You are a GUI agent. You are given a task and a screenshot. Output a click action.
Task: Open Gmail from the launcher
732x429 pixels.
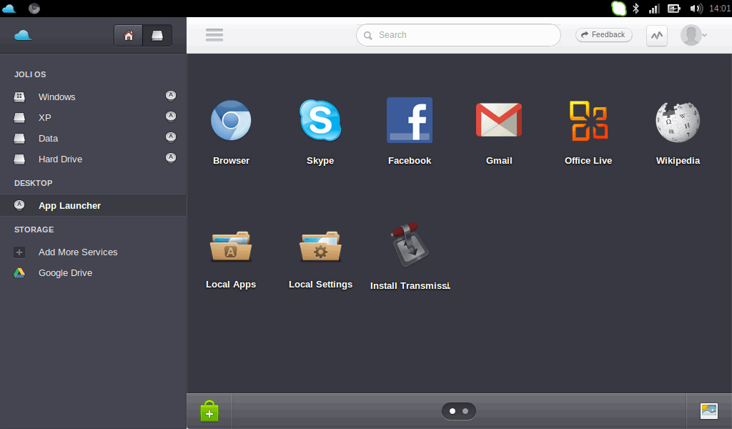(498, 120)
